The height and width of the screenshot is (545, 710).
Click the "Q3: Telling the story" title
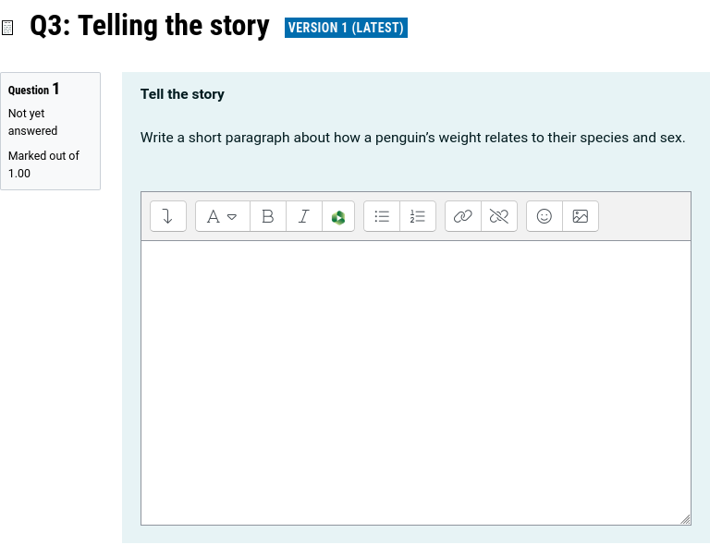point(149,26)
